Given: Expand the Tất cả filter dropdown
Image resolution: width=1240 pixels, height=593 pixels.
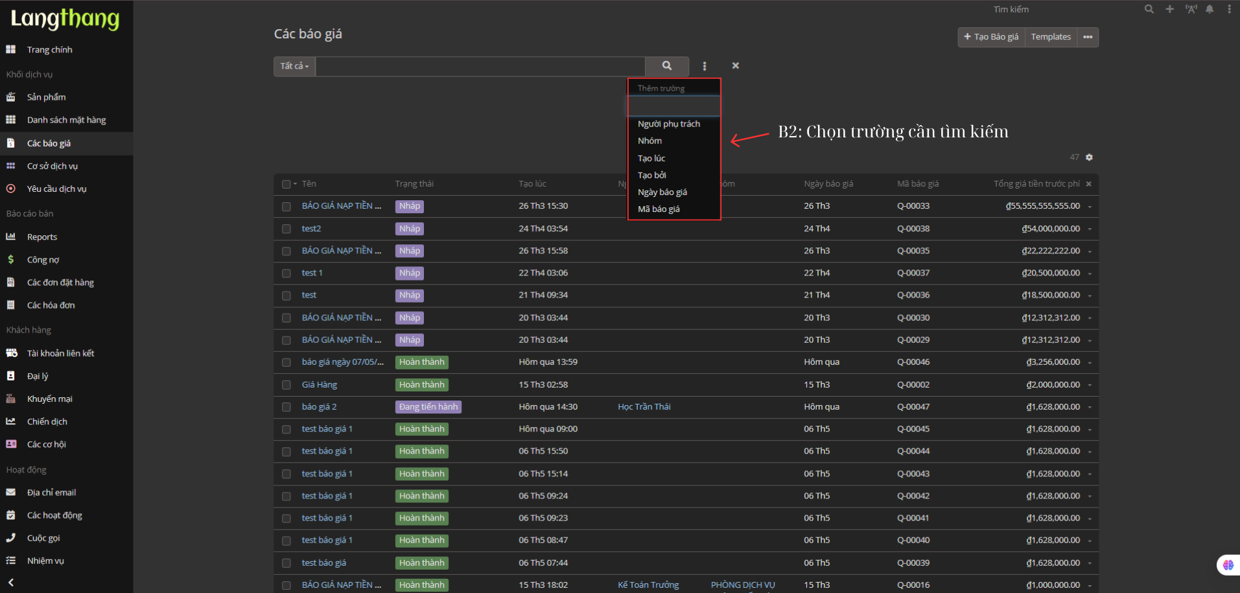Looking at the screenshot, I should pyautogui.click(x=294, y=66).
